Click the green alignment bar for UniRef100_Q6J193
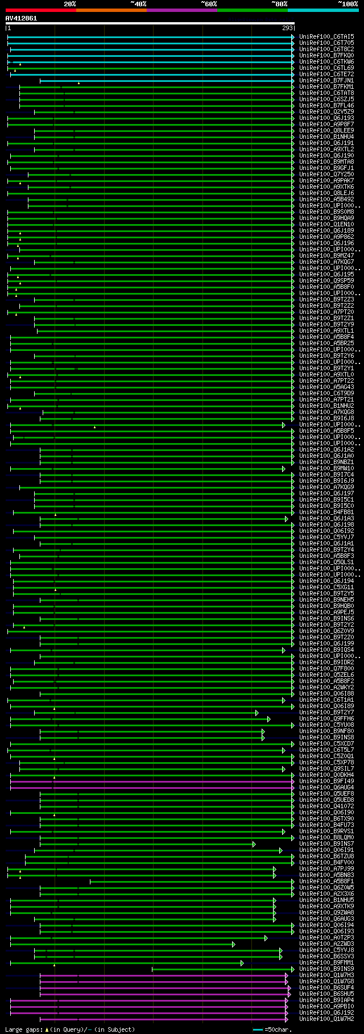Image resolution: width=364 pixels, height=1034 pixels. 151,118
